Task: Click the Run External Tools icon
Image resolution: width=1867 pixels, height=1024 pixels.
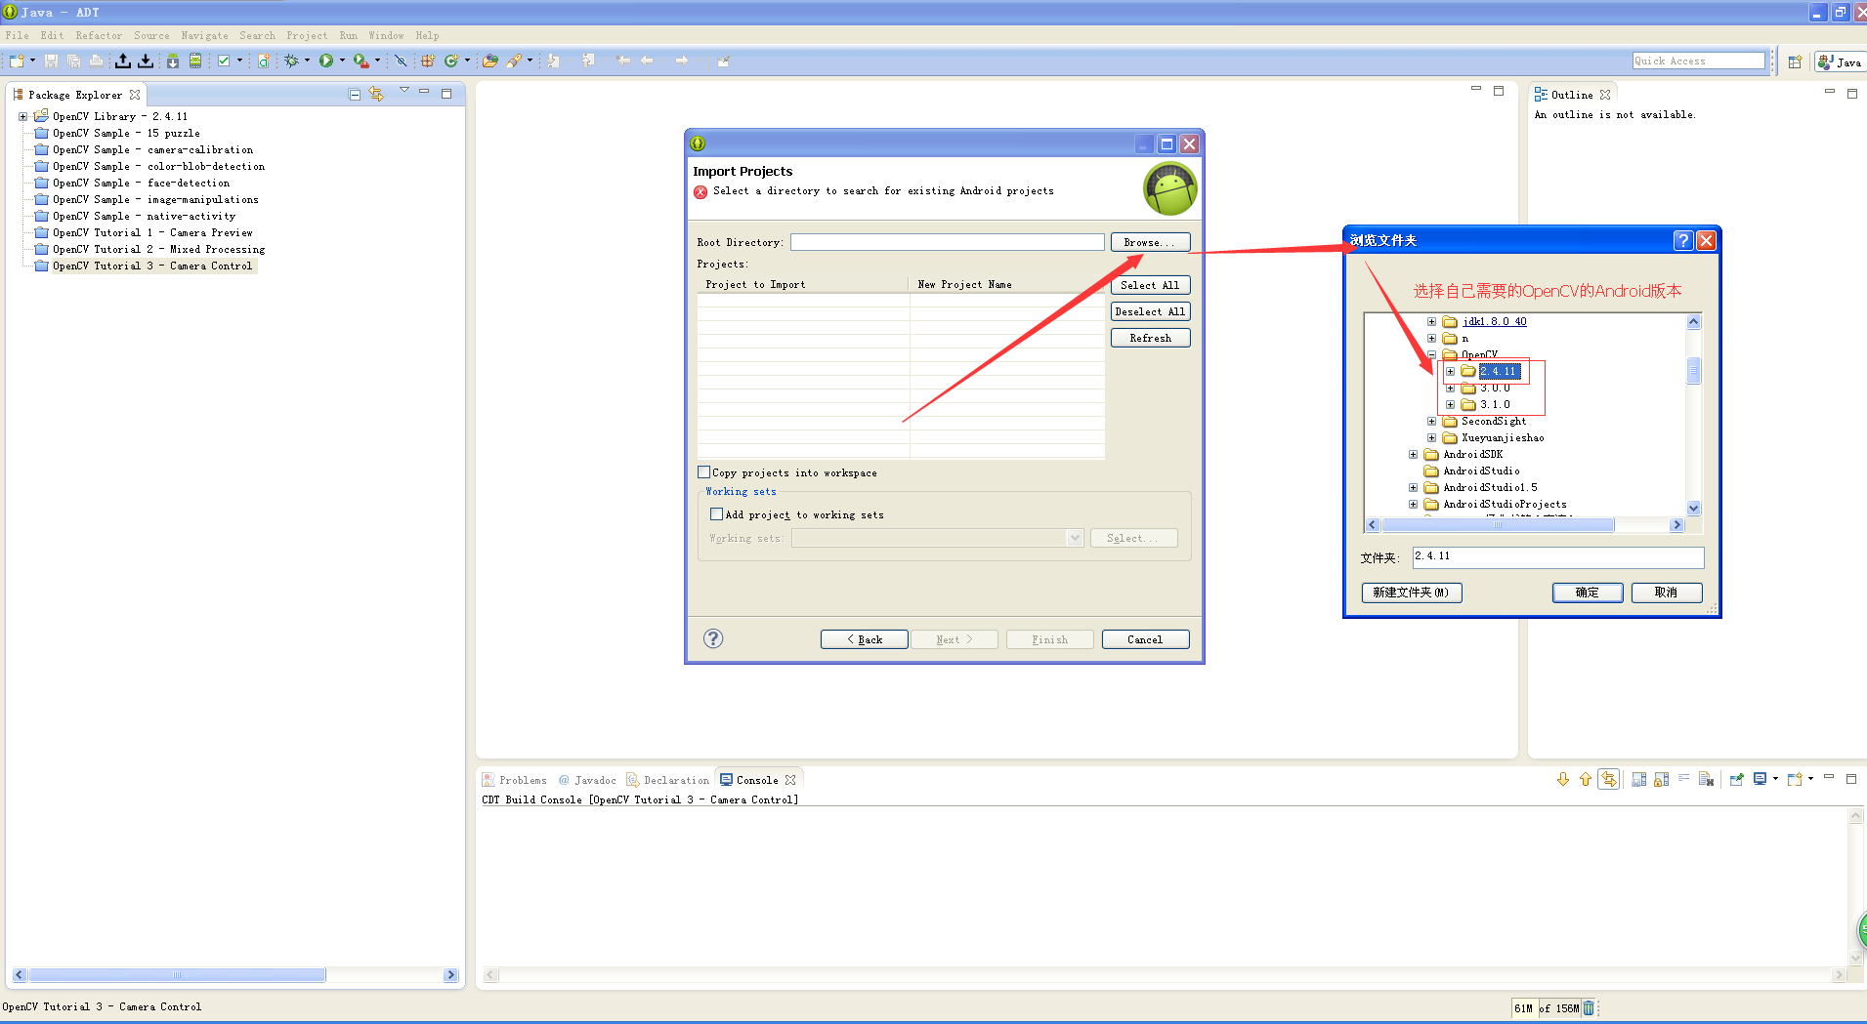Action: (361, 61)
